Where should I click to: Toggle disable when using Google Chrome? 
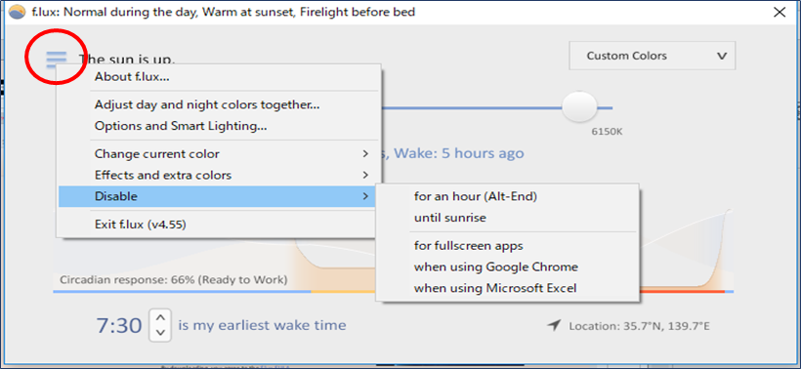pyautogui.click(x=507, y=266)
